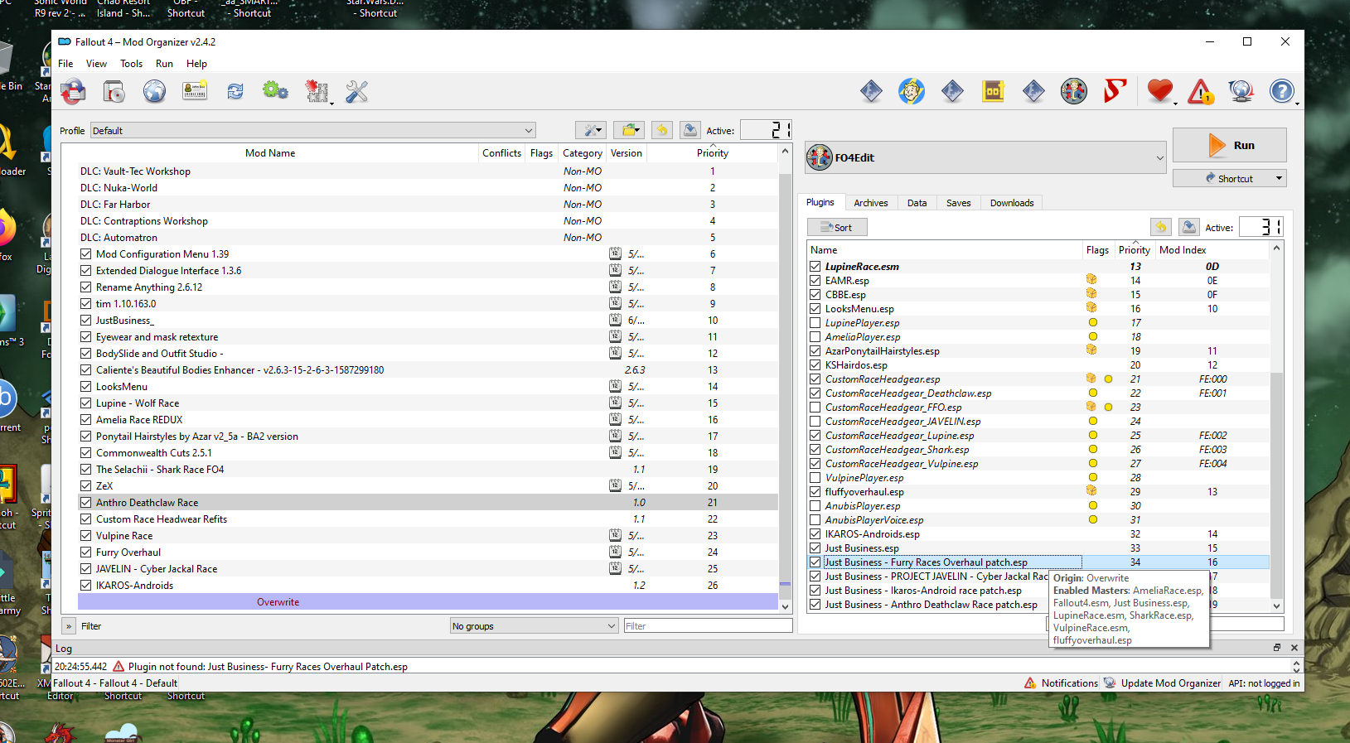1350x743 pixels.
Task: Click the plugin list vertical scrollbar
Action: [x=1276, y=427]
